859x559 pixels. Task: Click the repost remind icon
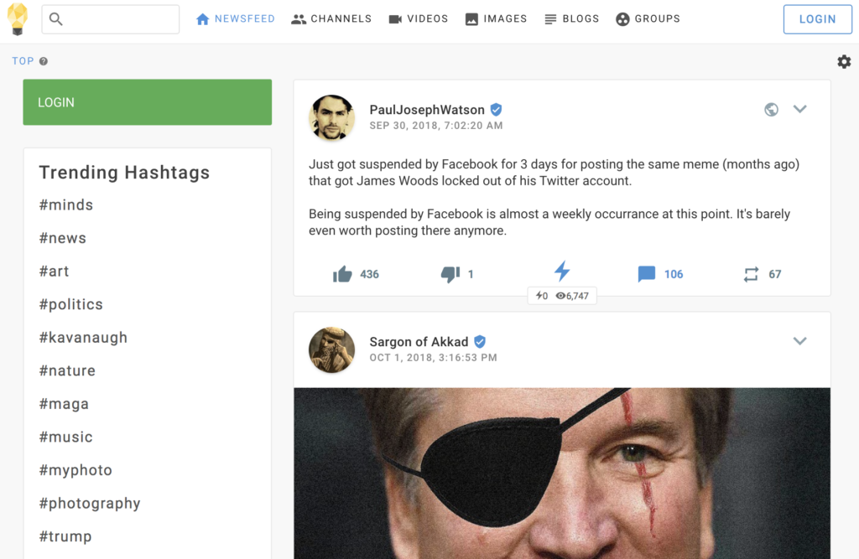tap(751, 274)
